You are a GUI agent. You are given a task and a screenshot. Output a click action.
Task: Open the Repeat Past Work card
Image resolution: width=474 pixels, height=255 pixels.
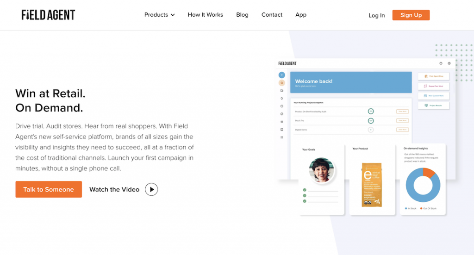(x=433, y=86)
